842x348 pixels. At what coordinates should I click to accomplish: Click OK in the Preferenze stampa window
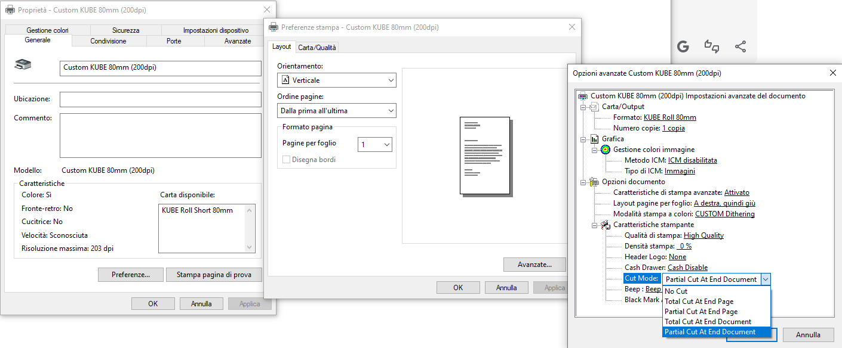click(458, 287)
